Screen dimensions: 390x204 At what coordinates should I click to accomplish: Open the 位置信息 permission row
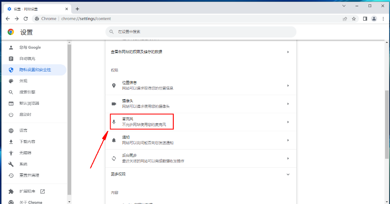(x=201, y=86)
